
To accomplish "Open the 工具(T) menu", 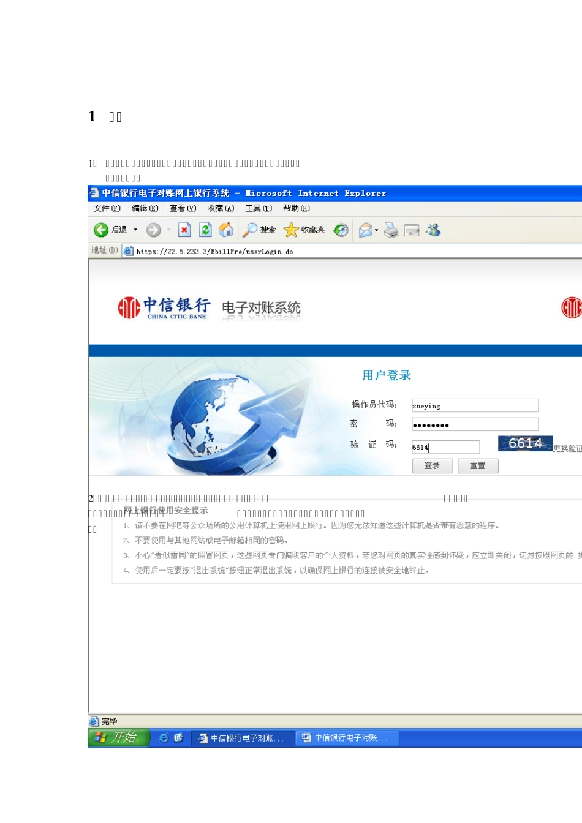I will click(259, 208).
